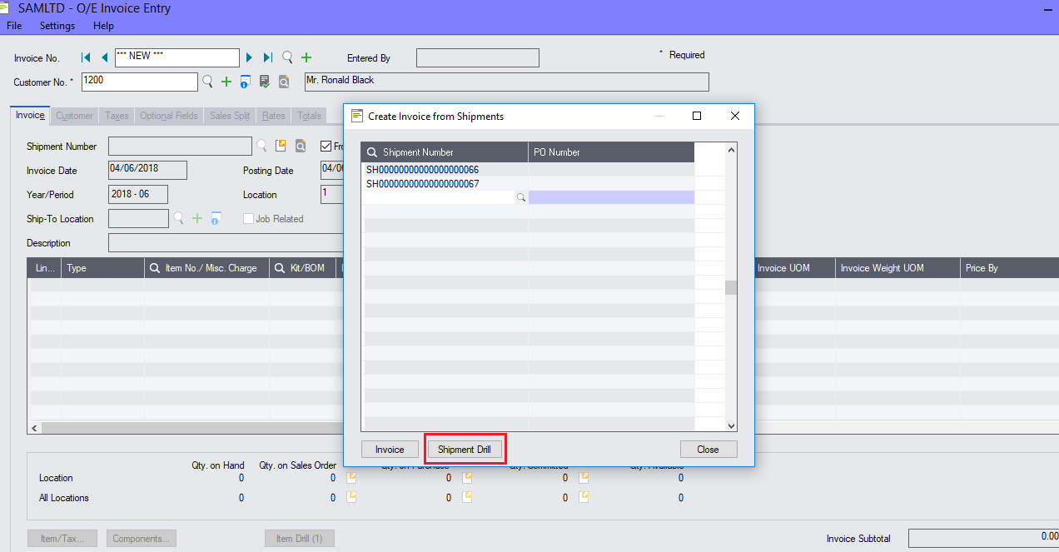Click green plus next to Invoice No.
The image size is (1059, 552).
306,57
